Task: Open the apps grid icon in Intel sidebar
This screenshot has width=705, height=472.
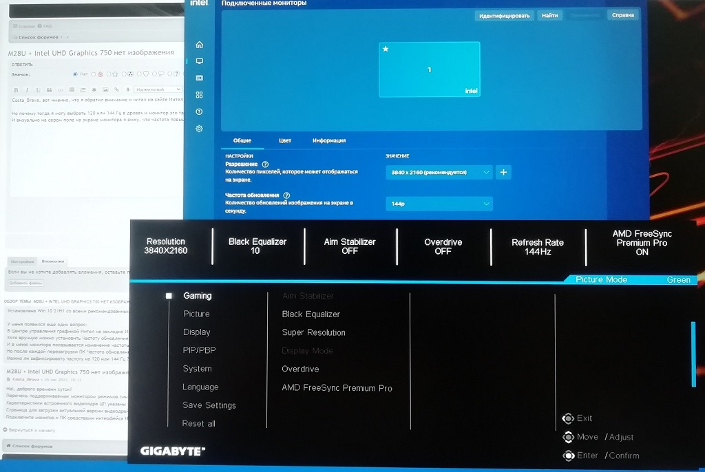Action: pos(199,95)
